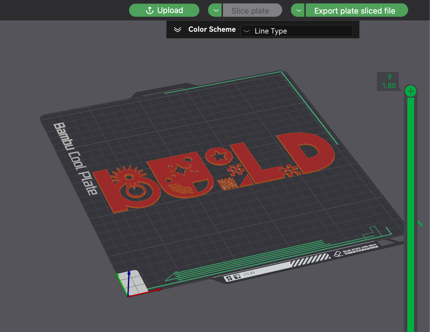Click the layer value label showing 1.80
The width and height of the screenshot is (430, 332).
click(388, 85)
